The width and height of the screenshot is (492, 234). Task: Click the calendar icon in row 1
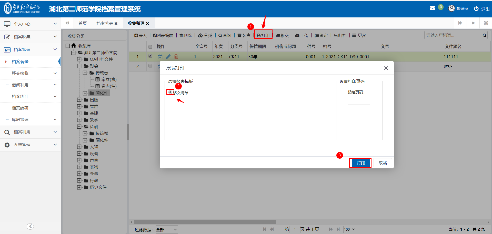[160, 57]
